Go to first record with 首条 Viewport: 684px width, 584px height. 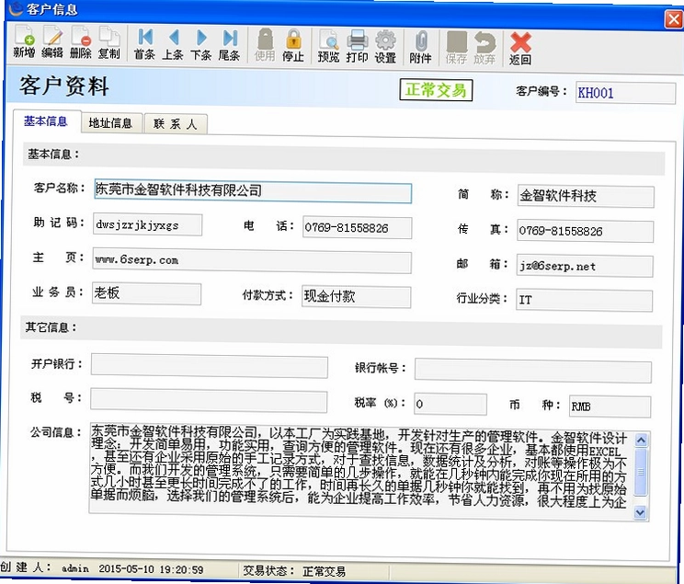tap(145, 44)
